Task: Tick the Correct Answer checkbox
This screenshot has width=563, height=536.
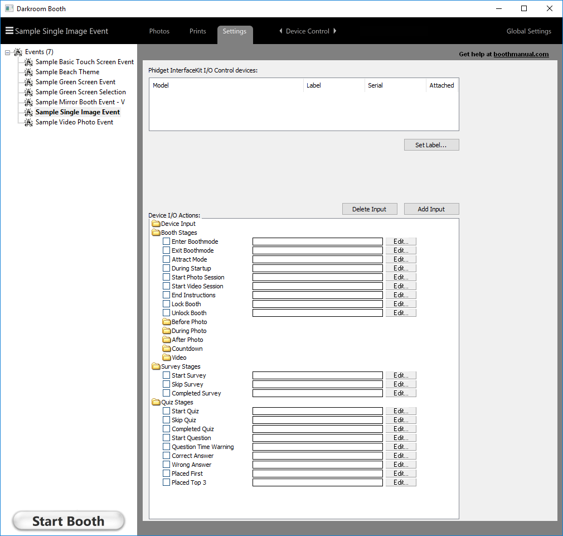Action: [x=166, y=456]
